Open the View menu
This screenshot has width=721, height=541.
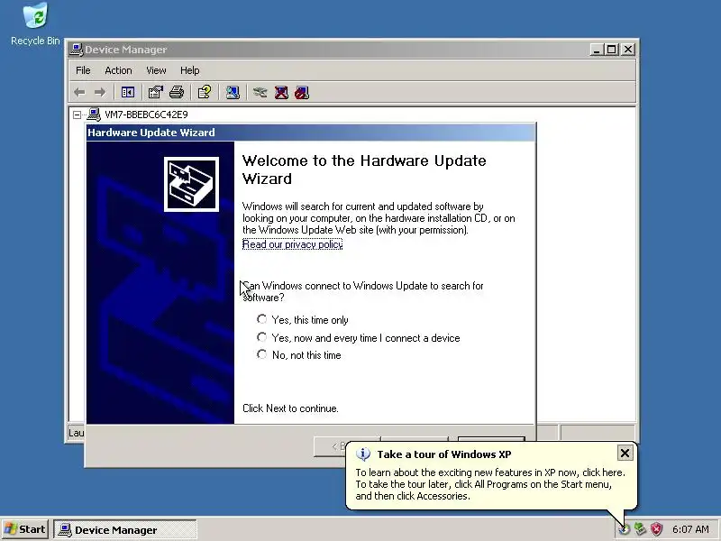(156, 70)
